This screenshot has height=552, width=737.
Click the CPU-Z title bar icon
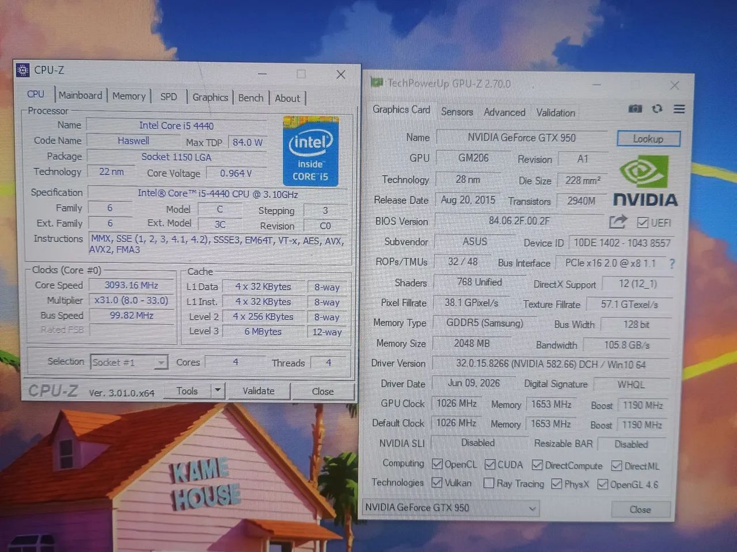[23, 70]
